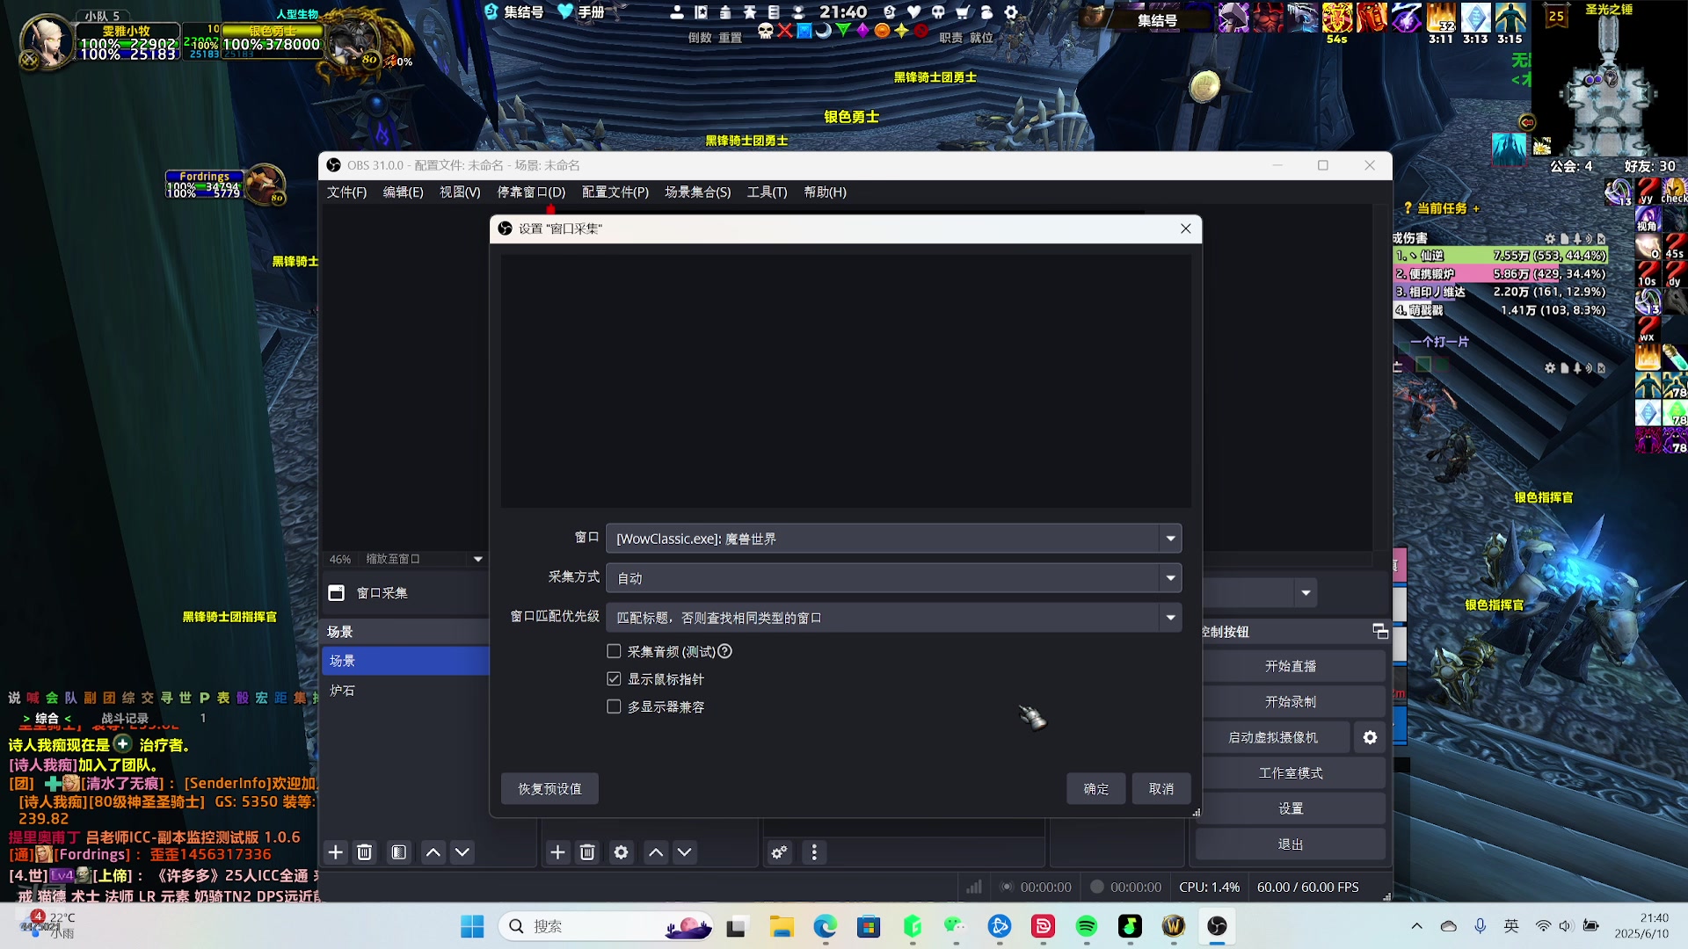Open the 文件(F) menu in OBS
This screenshot has width=1688, height=949.
(x=346, y=192)
